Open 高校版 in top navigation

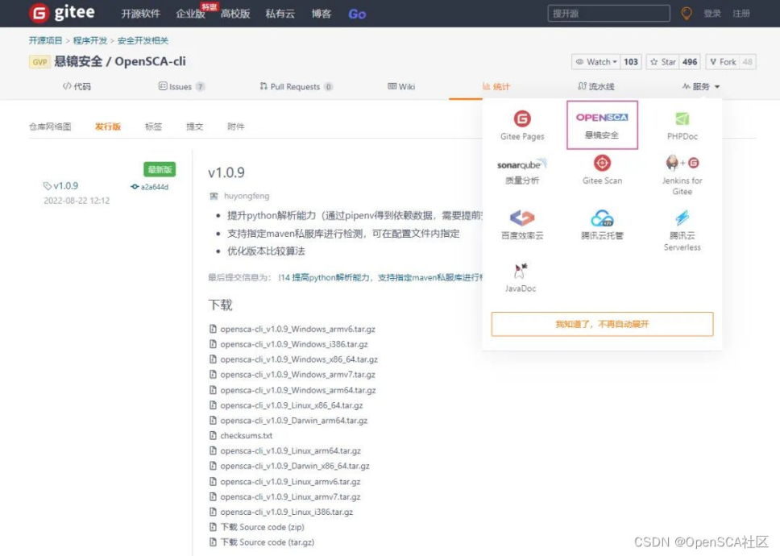235,14
